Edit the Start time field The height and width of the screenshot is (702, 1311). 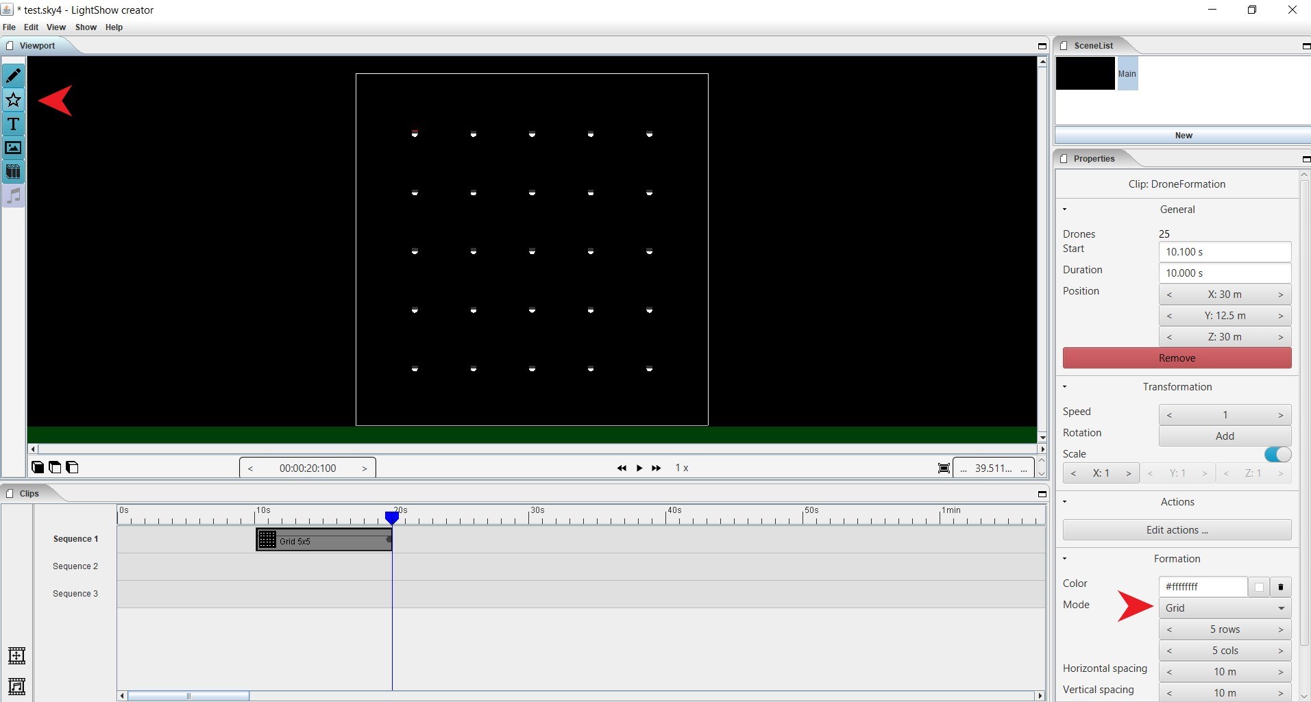tap(1225, 252)
